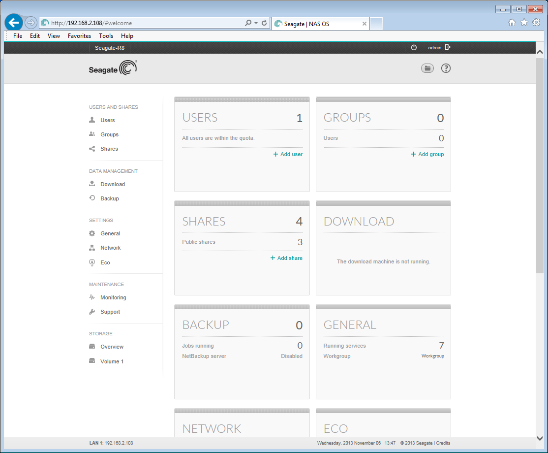Click the GENERAL card heading
The image size is (548, 453).
coord(350,325)
